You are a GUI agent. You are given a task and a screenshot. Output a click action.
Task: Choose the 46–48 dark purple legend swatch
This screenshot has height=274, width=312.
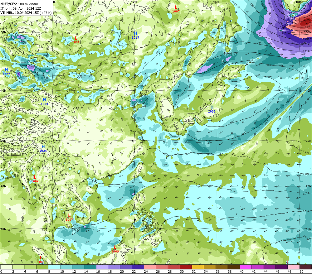[x=282, y=267]
